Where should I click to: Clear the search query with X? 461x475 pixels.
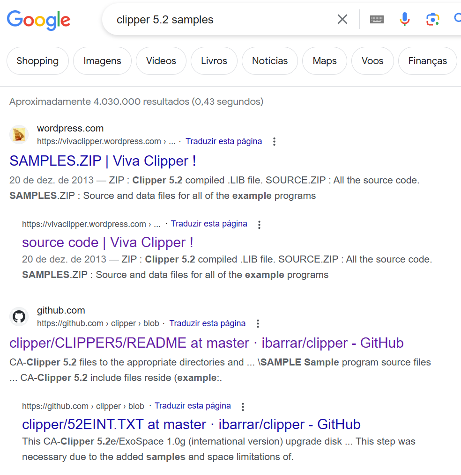click(342, 19)
